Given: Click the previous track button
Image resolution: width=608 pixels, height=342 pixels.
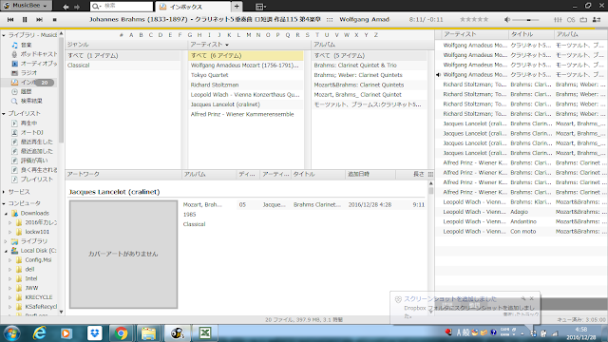Looking at the screenshot, I should 10,19.
